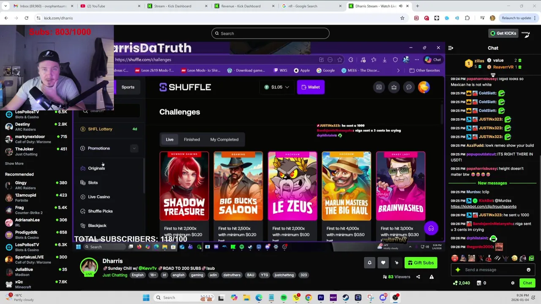Click Relaunch to update

coord(516,18)
